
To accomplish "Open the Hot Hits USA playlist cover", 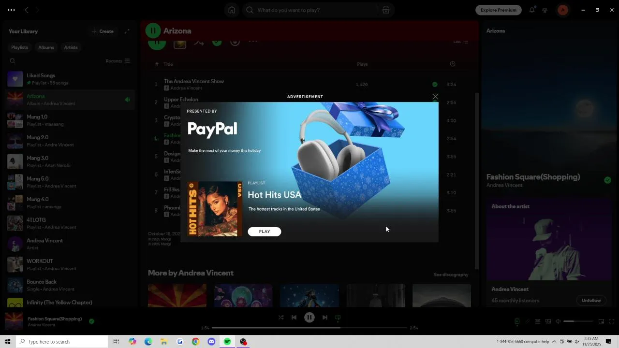I will (x=215, y=209).
